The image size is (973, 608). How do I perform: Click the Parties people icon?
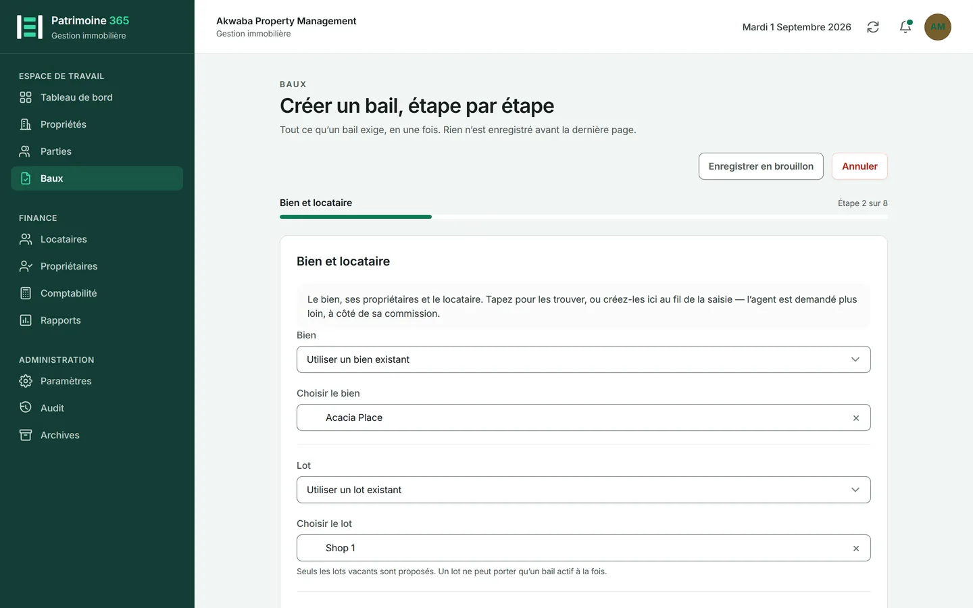point(26,151)
